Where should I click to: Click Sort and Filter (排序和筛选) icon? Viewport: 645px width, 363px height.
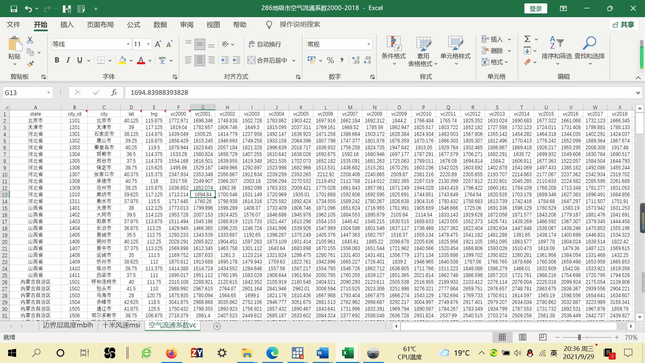point(557,50)
